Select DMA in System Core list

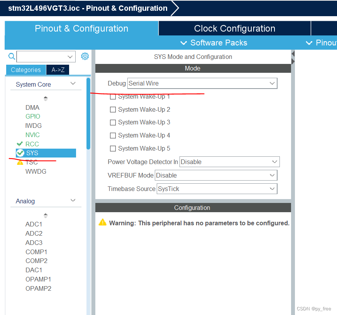[32, 107]
